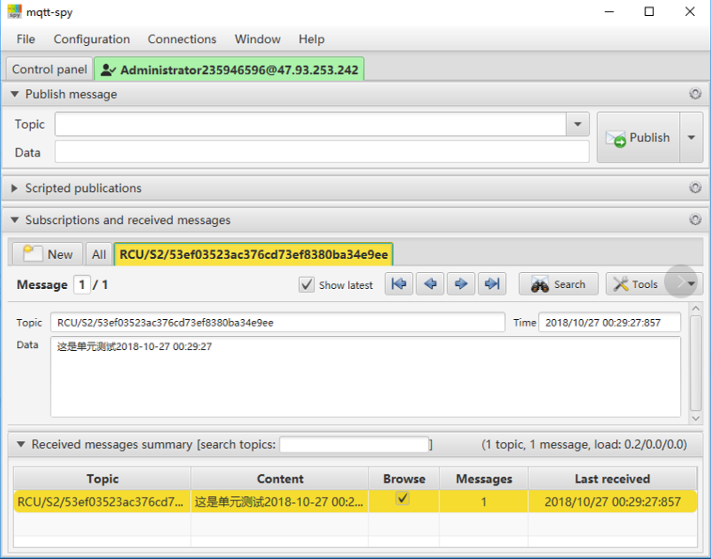Image resolution: width=711 pixels, height=559 pixels.
Task: Toggle the Show latest checkbox
Action: click(x=307, y=284)
